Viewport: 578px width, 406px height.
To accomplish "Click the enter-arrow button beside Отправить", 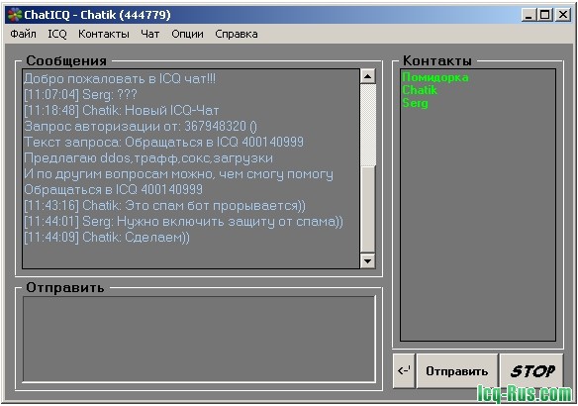I will coord(404,371).
